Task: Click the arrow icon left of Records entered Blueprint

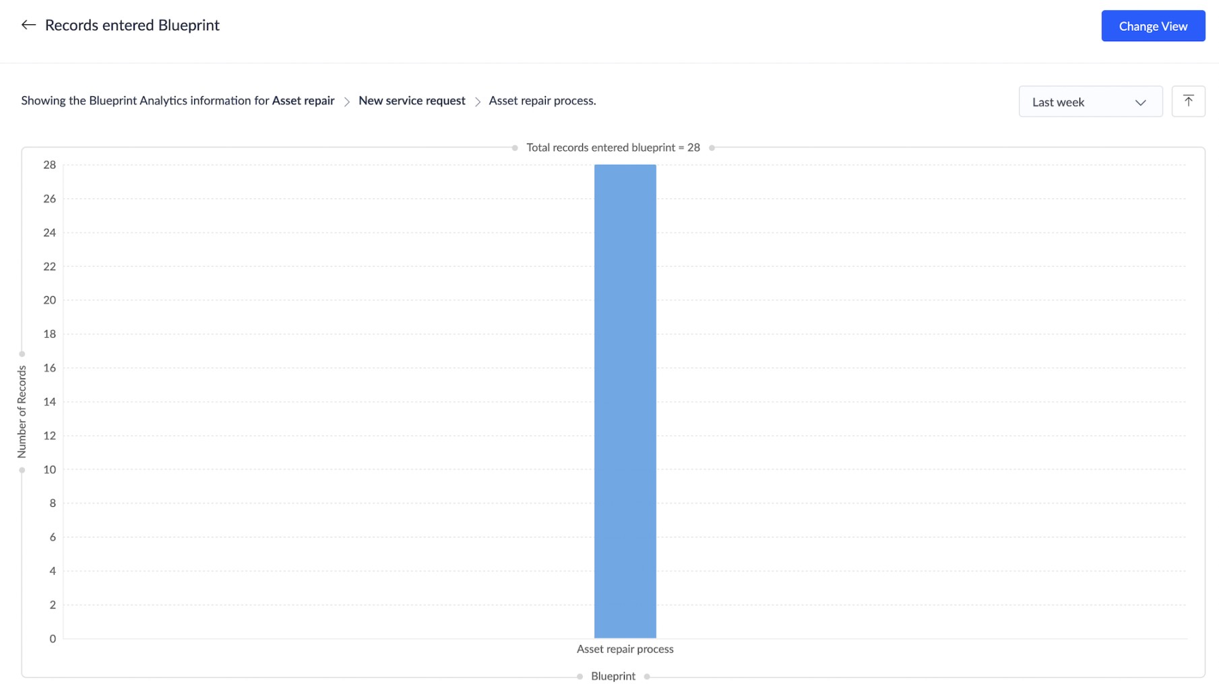Action: point(28,25)
